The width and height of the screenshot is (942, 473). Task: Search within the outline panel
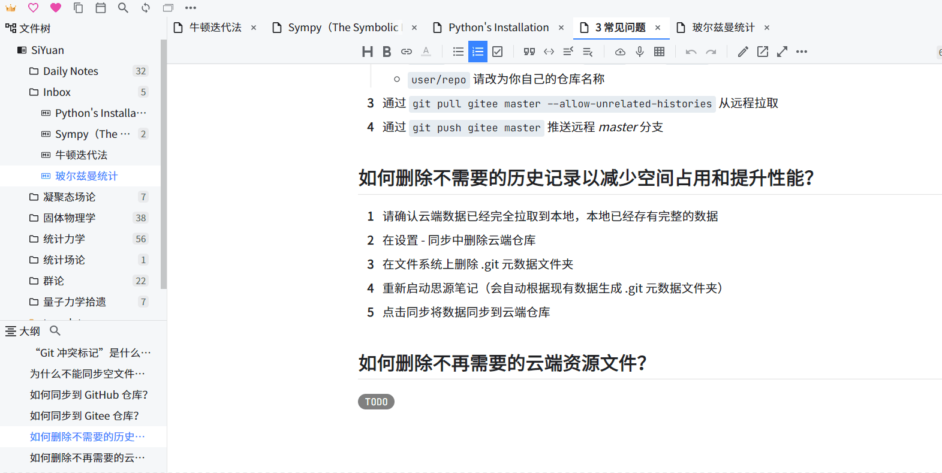coord(55,331)
